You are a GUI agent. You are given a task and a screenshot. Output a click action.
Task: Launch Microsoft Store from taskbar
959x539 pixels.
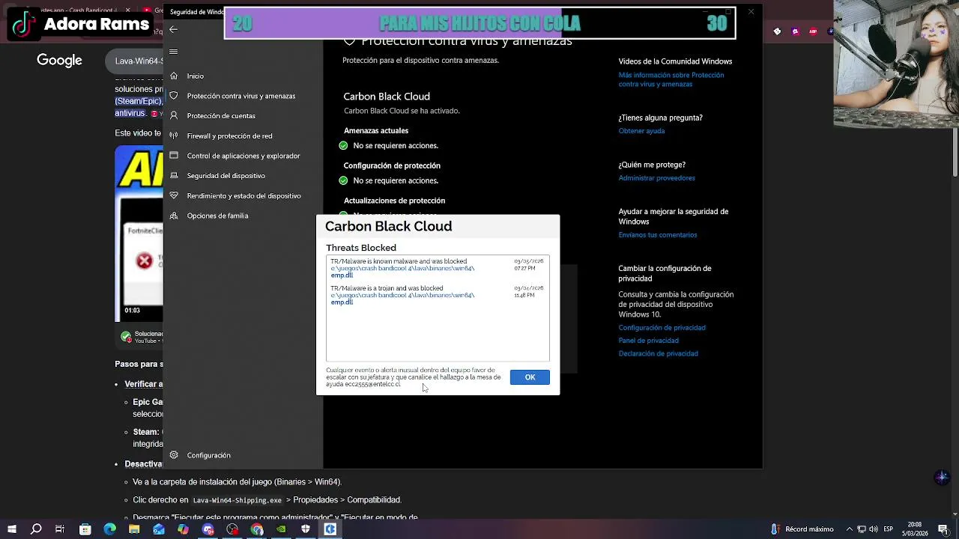[85, 529]
